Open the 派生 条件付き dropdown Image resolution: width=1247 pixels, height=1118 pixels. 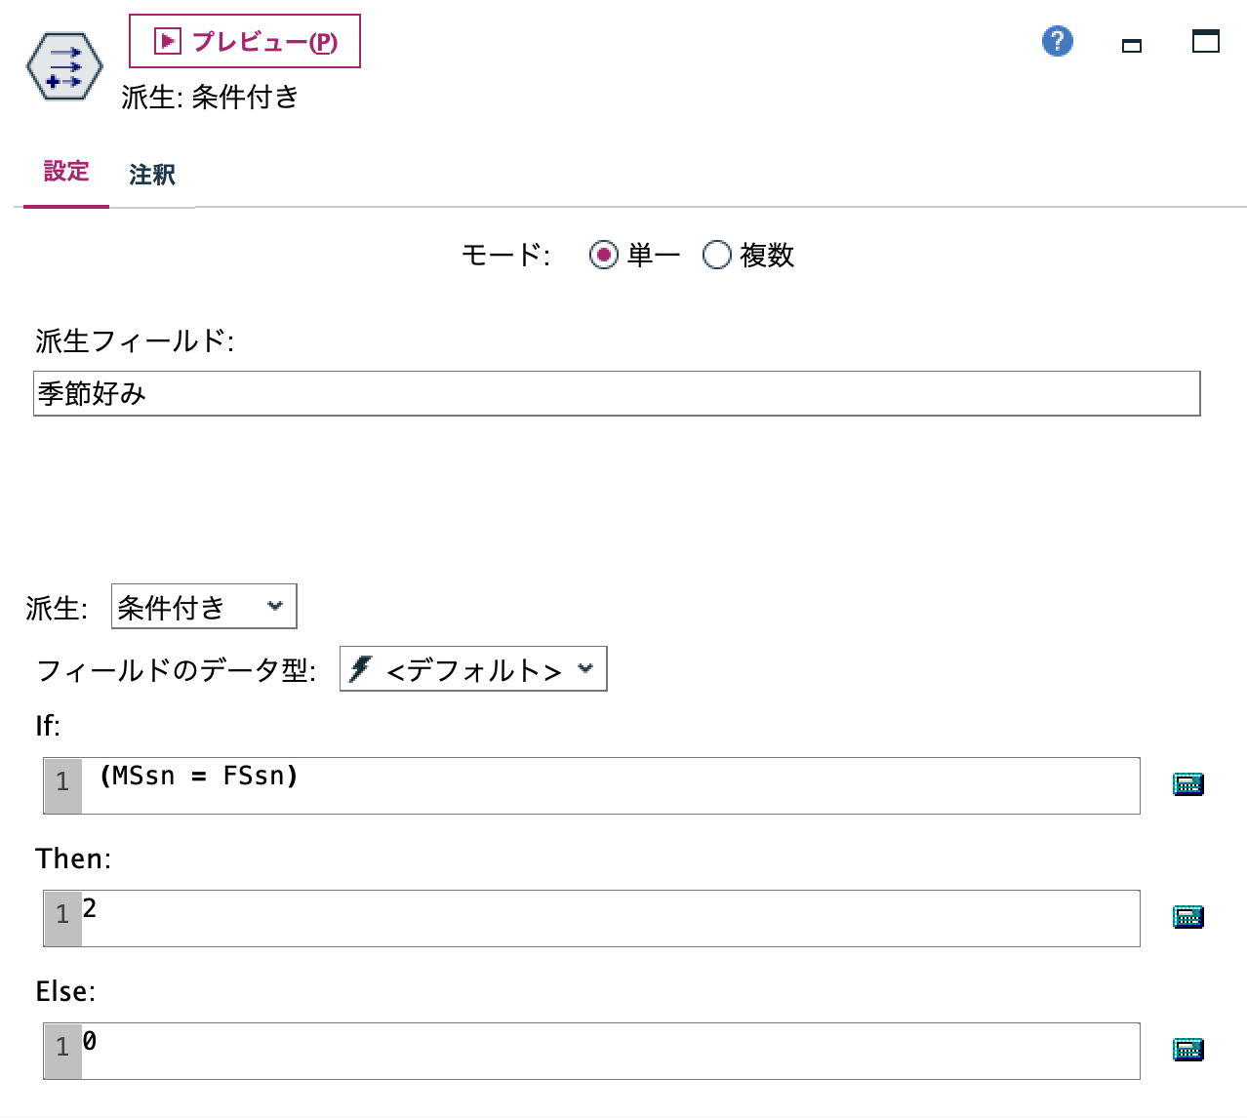pos(204,606)
